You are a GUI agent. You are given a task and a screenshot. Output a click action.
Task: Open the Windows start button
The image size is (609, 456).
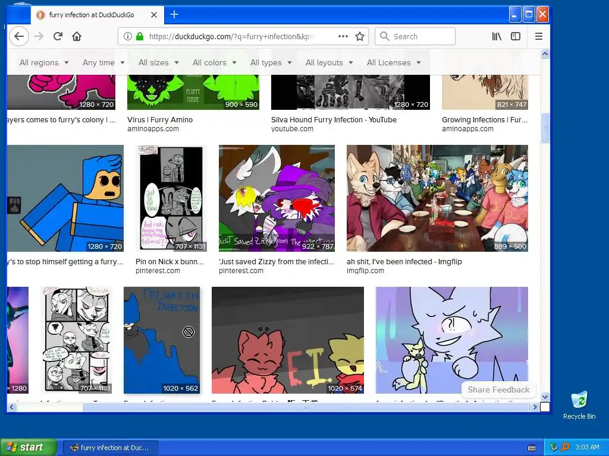tap(28, 447)
